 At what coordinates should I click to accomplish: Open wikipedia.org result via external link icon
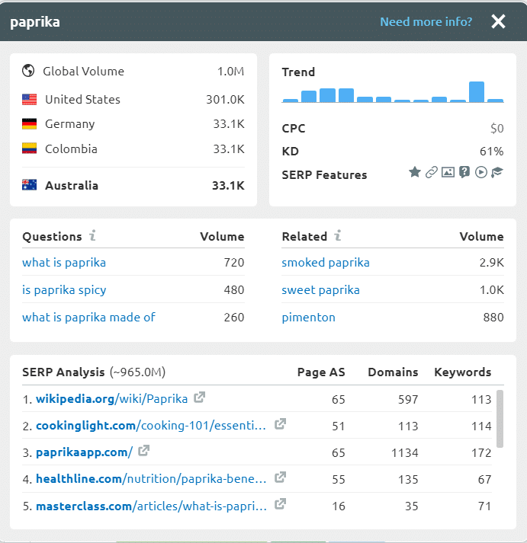pos(200,398)
